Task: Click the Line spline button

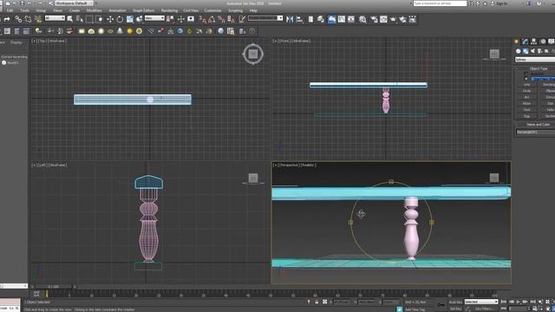Action: [526, 85]
